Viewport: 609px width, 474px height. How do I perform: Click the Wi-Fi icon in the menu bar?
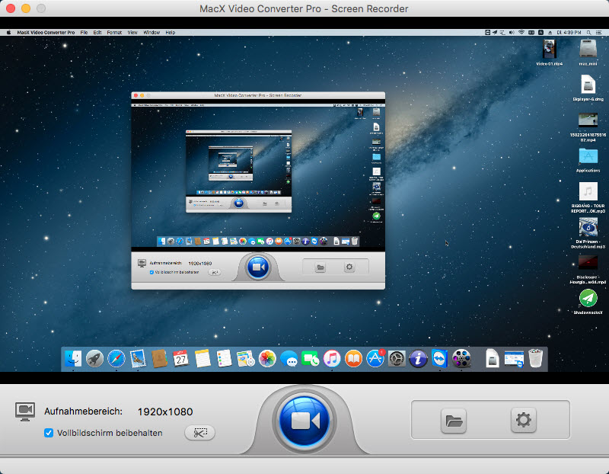(521, 33)
